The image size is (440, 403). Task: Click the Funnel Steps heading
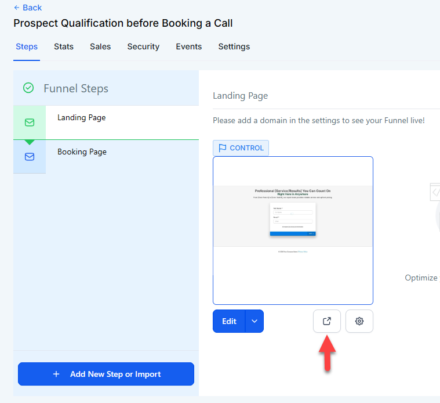76,88
